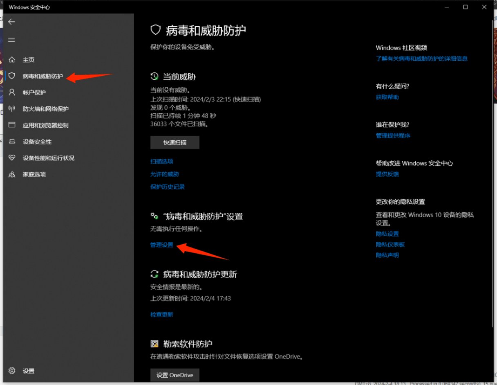The height and width of the screenshot is (385, 497).
Task: Click the 检查更新 link
Action: pos(162,314)
